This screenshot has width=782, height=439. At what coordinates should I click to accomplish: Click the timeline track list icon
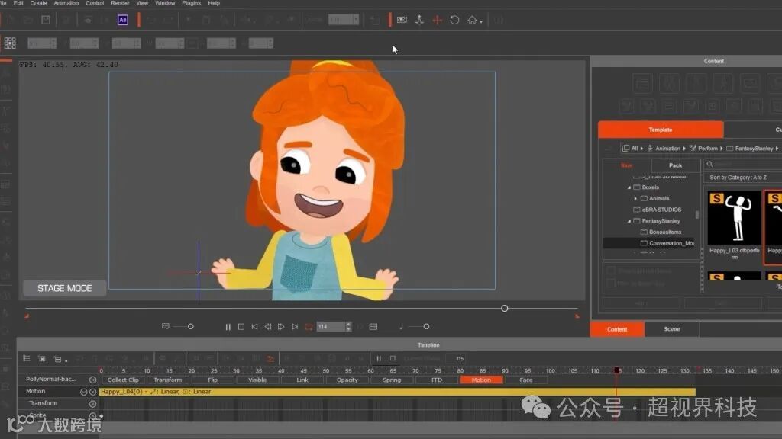pos(27,358)
